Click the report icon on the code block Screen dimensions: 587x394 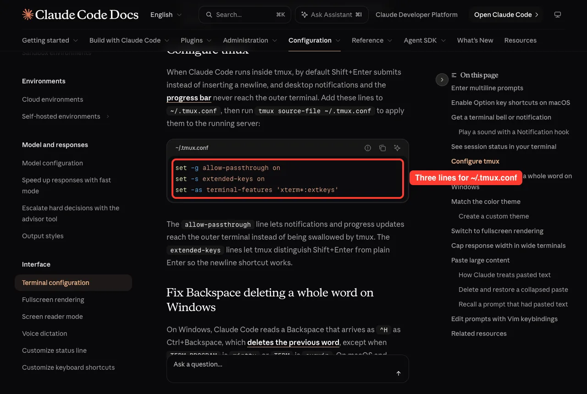coord(368,148)
